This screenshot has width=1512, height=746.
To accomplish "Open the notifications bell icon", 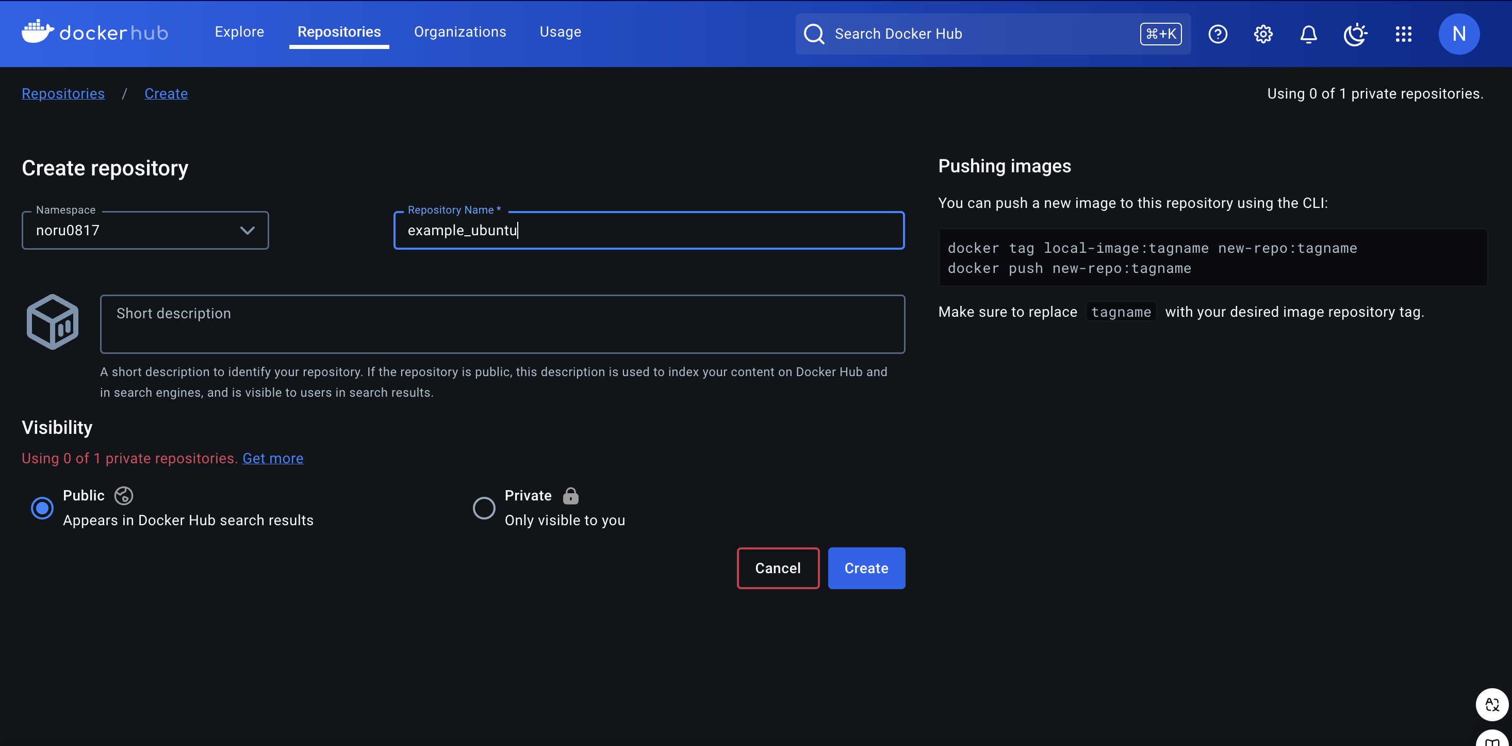I will click(1308, 34).
